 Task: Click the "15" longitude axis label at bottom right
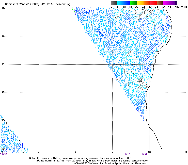point(186,152)
